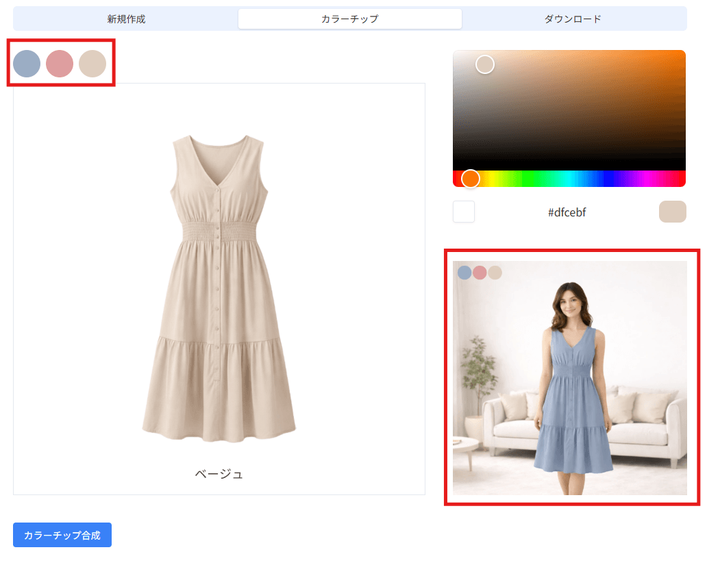Open the ダウンロード tab
Screen dimensions: 707x565
click(573, 19)
